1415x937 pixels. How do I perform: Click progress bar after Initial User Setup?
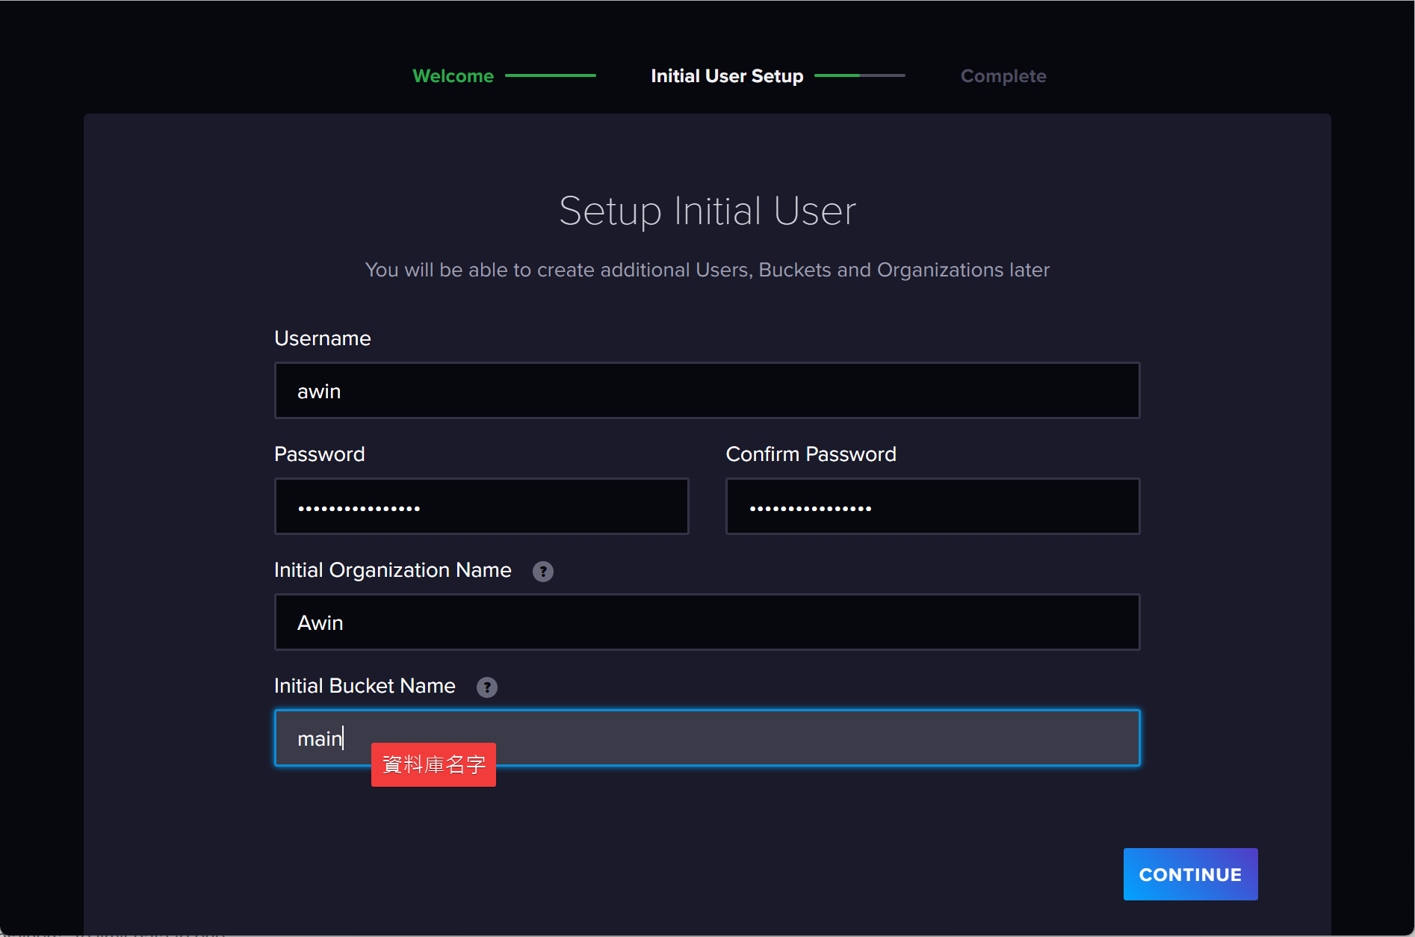859,75
